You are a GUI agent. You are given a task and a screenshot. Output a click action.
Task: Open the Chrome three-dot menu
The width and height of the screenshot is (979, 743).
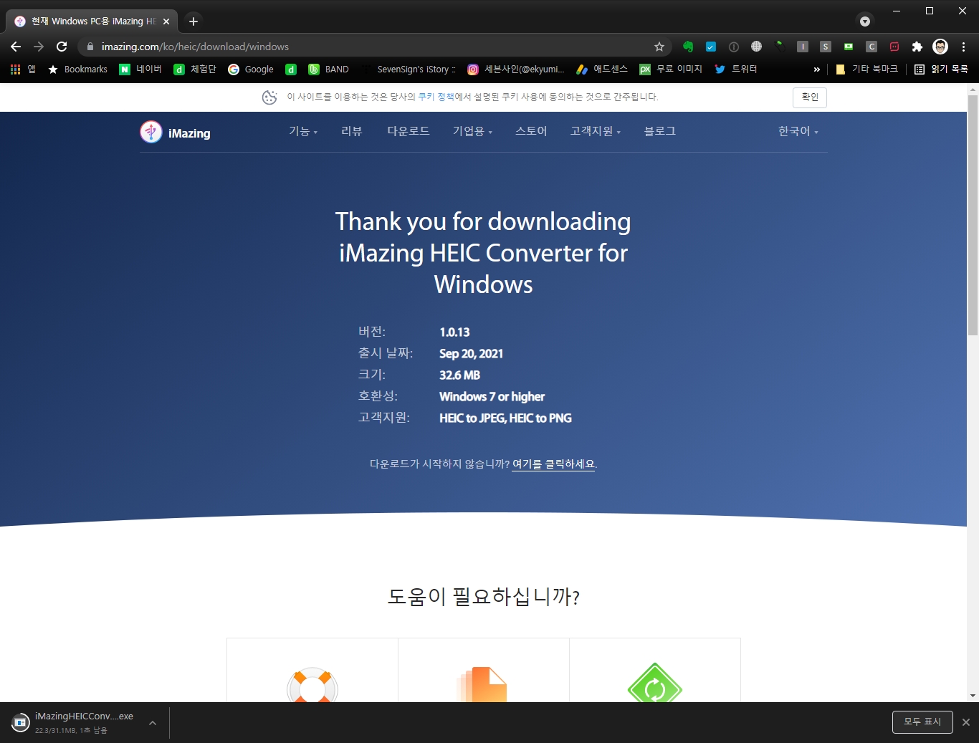(963, 47)
